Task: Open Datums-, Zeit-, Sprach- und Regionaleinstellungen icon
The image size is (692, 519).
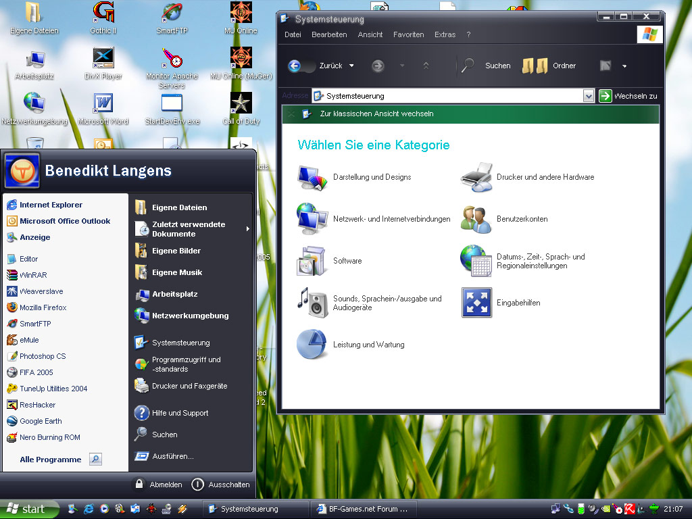Action: 476,261
